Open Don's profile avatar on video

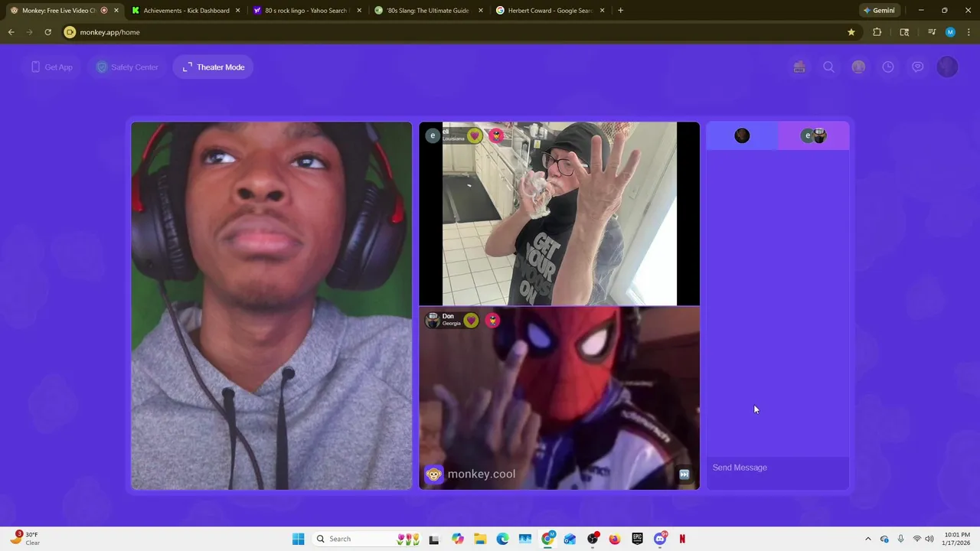click(433, 320)
